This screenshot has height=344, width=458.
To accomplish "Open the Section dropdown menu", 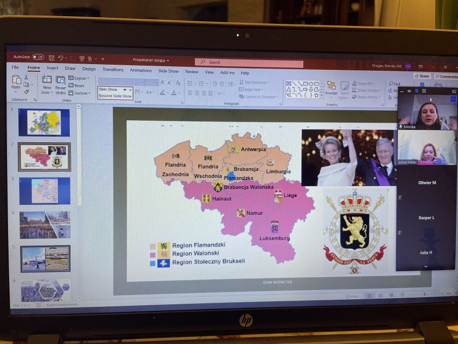I will click(79, 93).
